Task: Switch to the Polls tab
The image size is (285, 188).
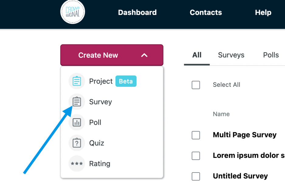Action: 271,55
